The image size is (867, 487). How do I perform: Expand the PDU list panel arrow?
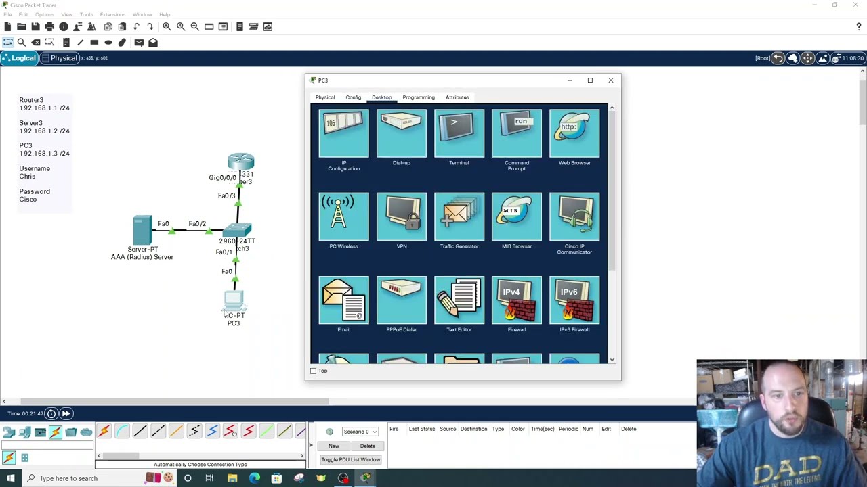[x=311, y=445]
